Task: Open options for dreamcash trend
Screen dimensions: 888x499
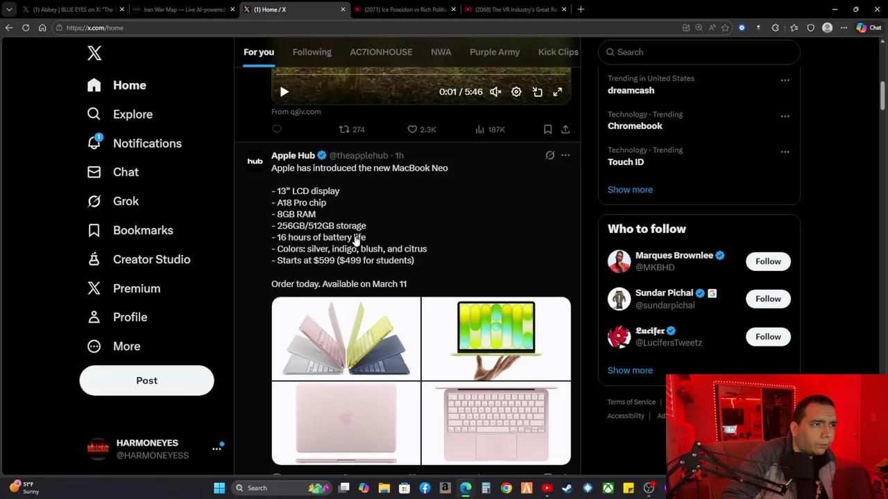Action: [785, 80]
